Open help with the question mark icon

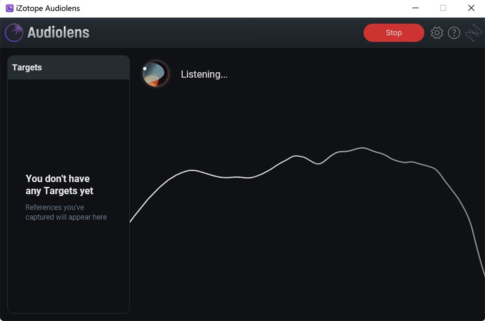click(454, 33)
